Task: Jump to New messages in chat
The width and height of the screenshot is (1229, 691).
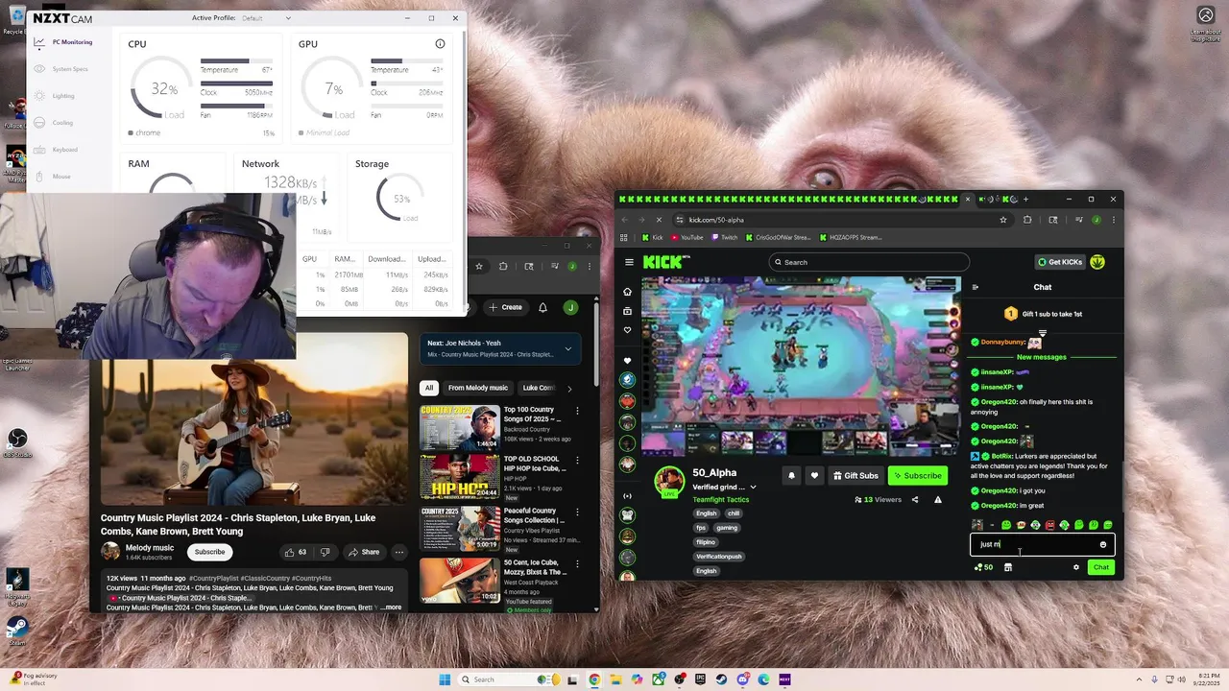Action: click(1042, 357)
